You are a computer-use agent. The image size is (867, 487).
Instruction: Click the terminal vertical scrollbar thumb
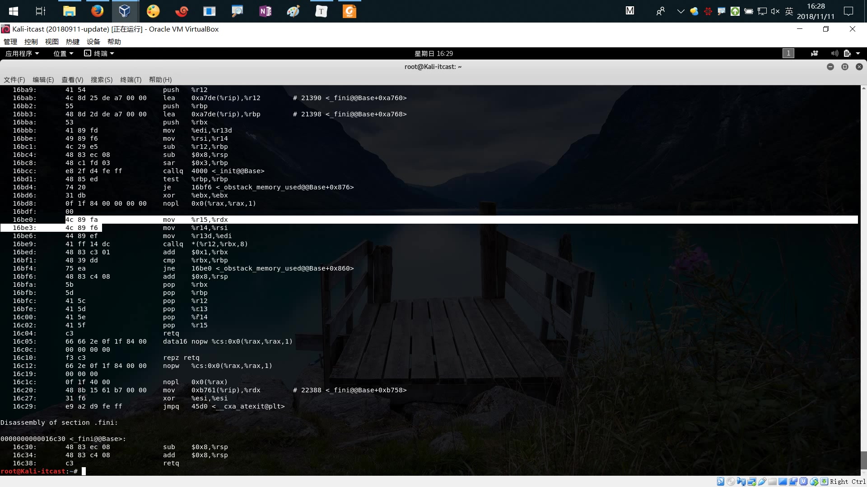[863, 460]
